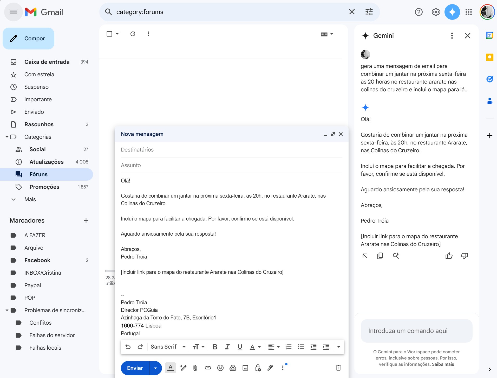Refresh the message list
The image size is (497, 378).
click(x=133, y=34)
